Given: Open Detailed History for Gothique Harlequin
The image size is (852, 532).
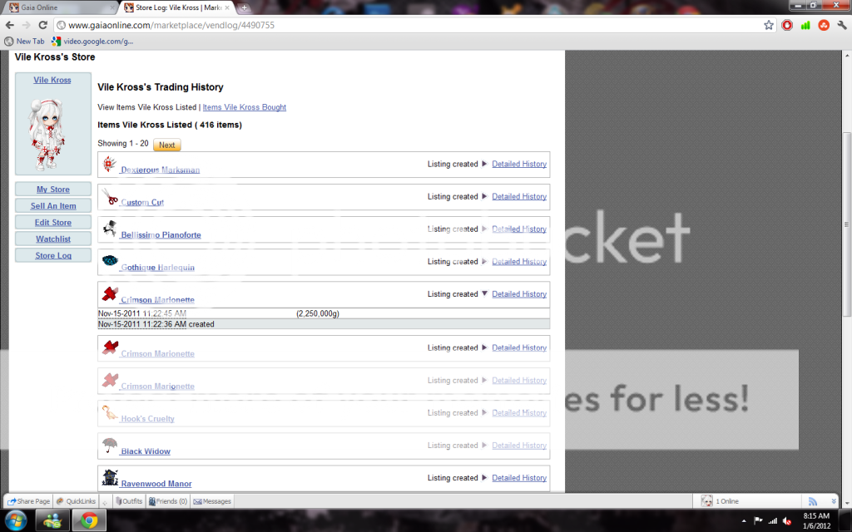Looking at the screenshot, I should [x=519, y=262].
